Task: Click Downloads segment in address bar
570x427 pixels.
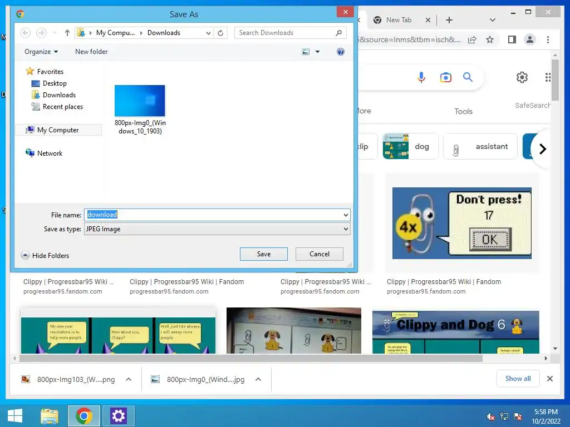Action: point(164,33)
